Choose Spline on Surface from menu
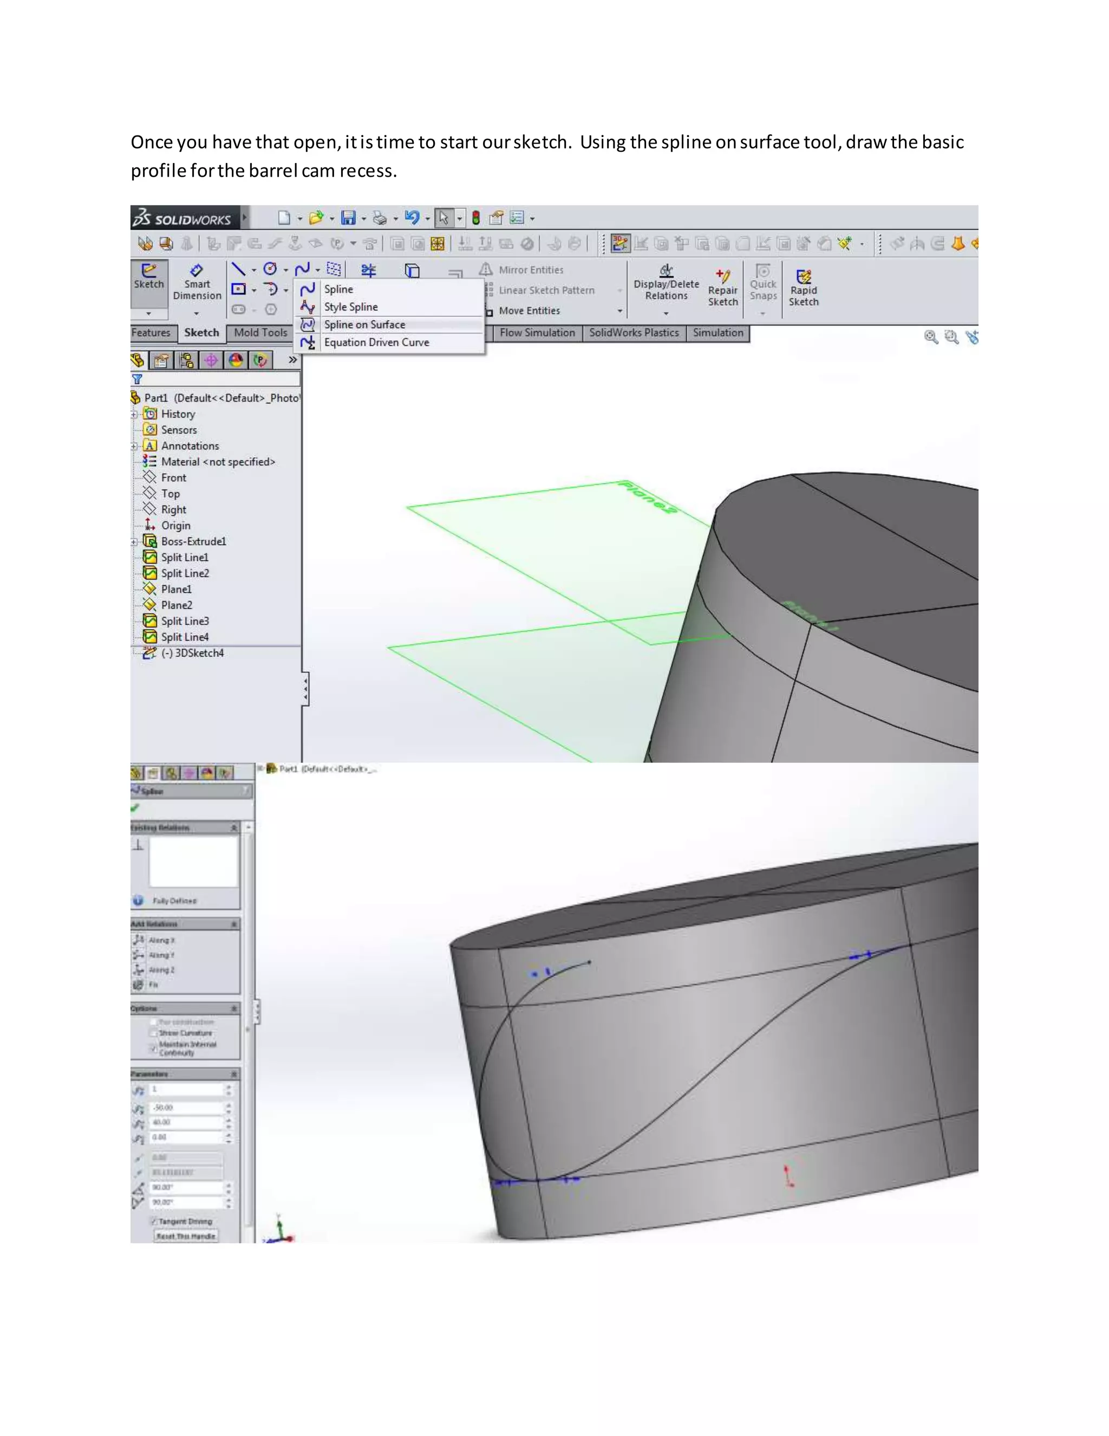Screen dimensions: 1109x1436 [364, 325]
